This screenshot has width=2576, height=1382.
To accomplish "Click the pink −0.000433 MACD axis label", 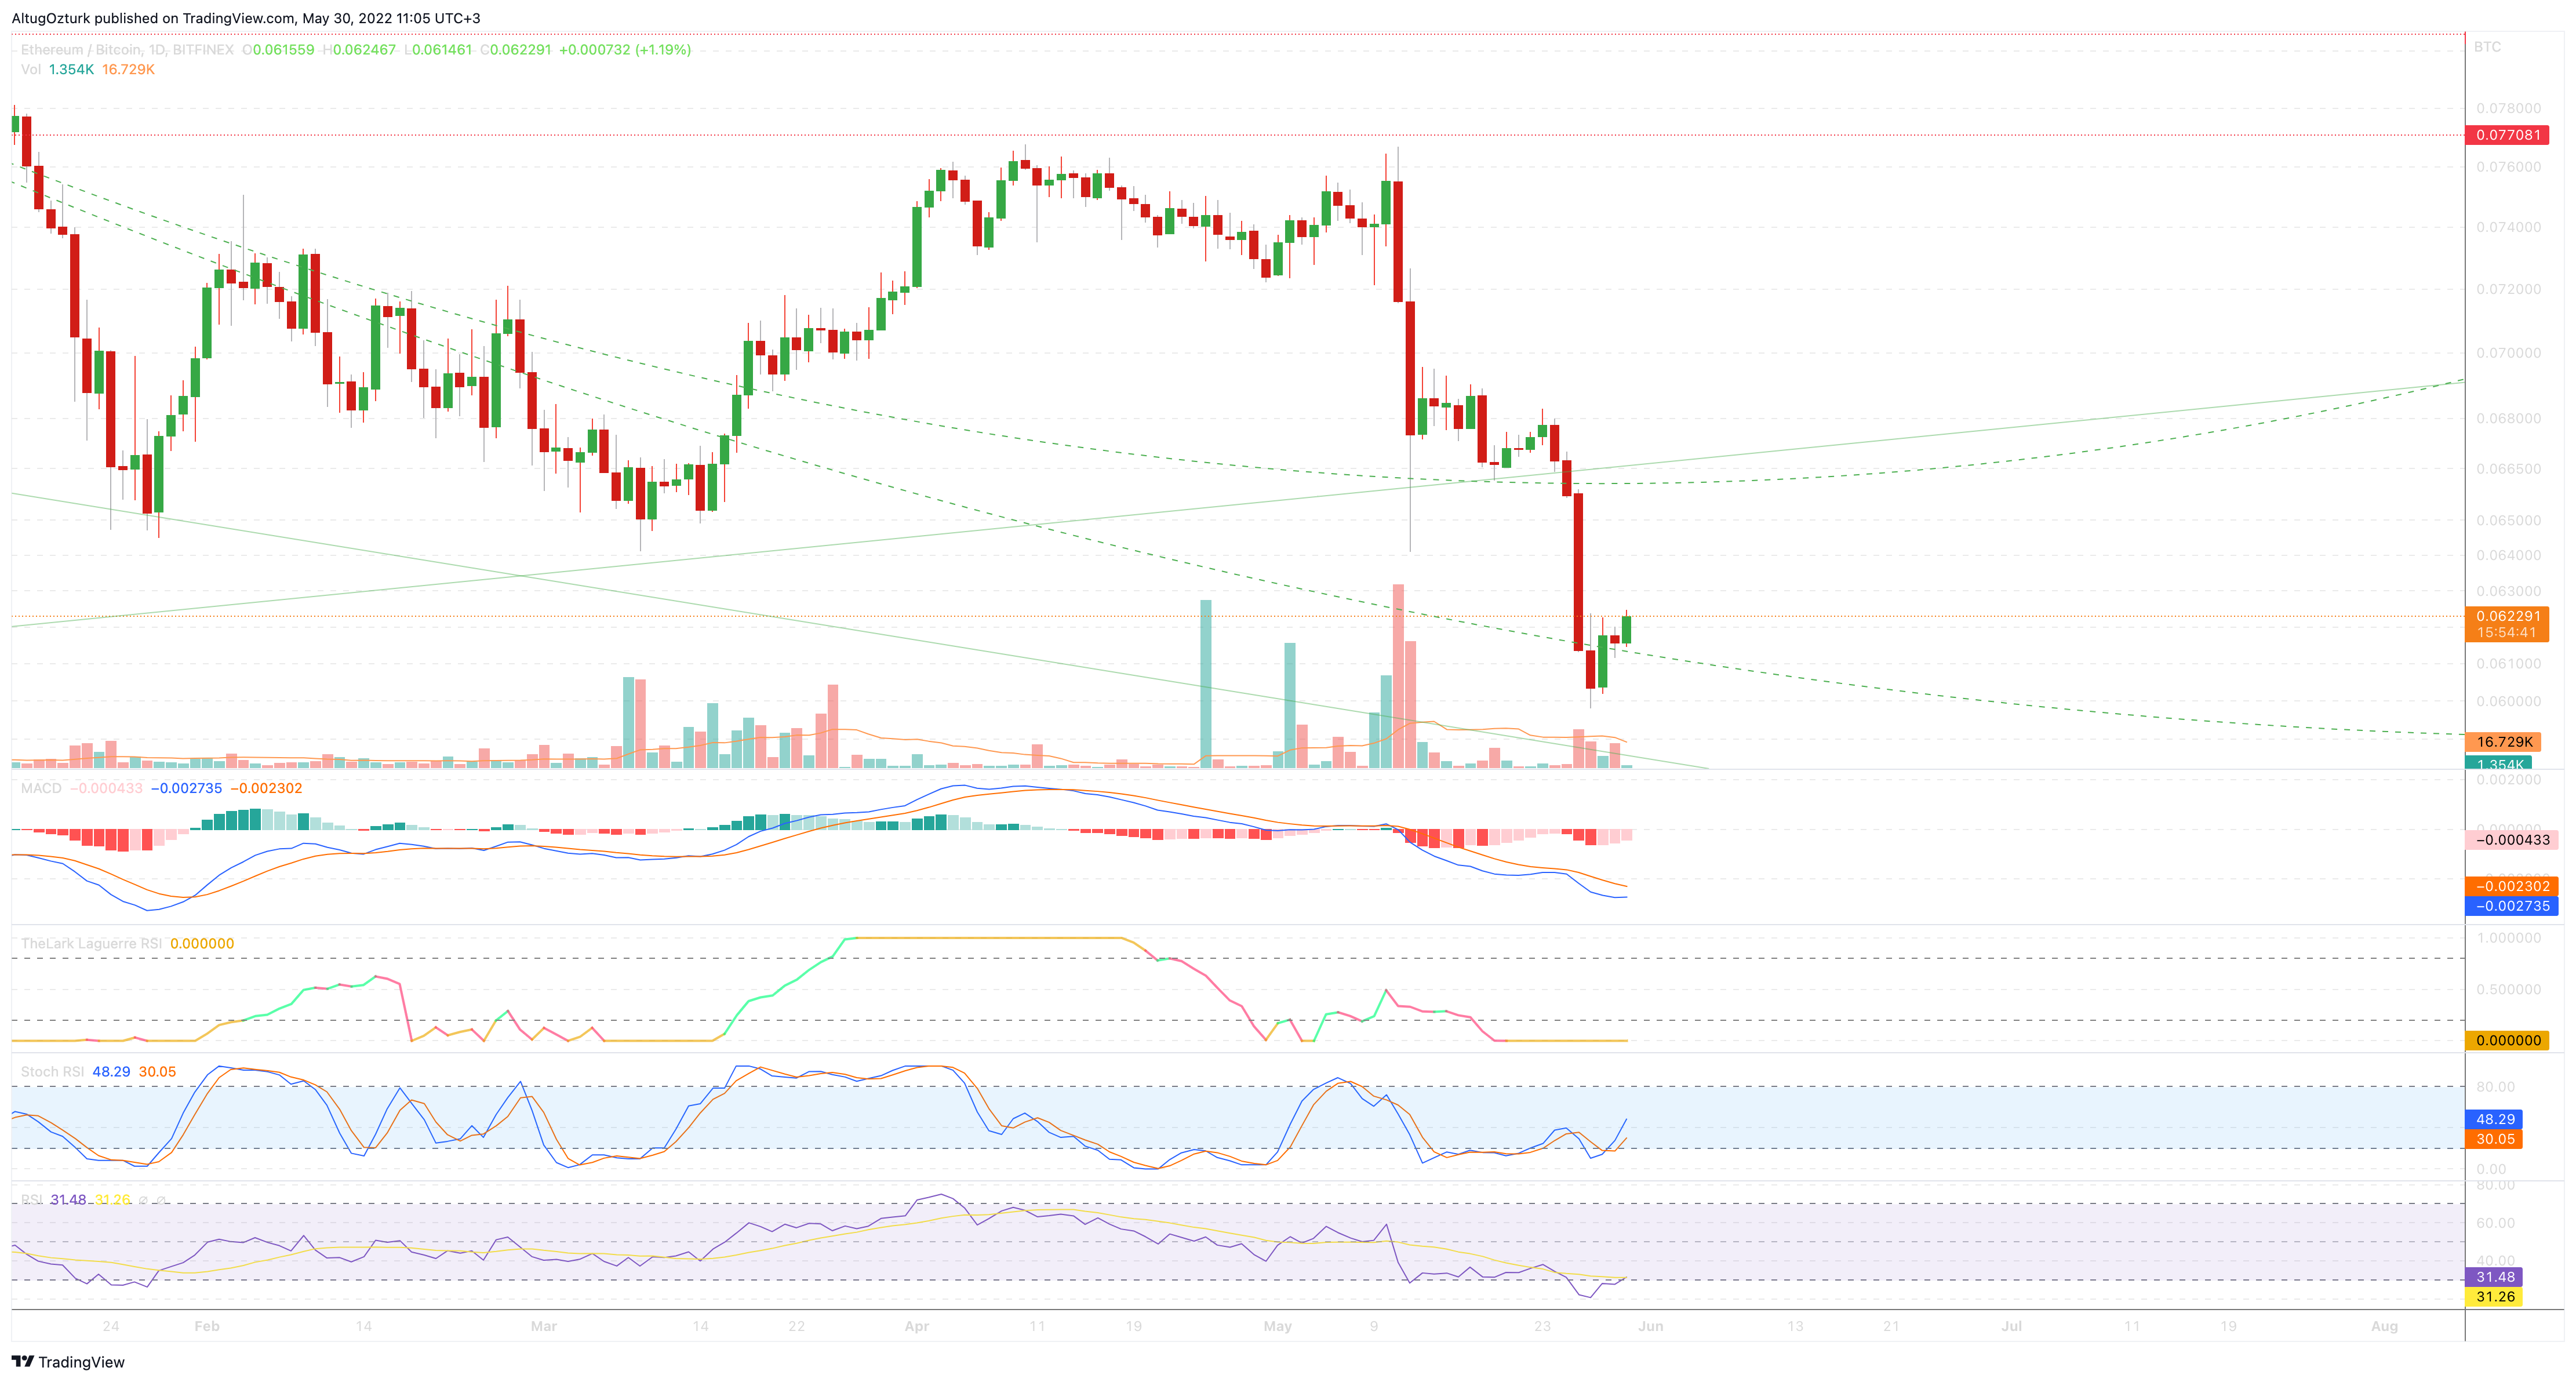I will point(2511,840).
